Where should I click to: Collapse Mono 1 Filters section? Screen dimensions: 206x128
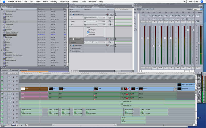pyautogui.click(x=70, y=48)
